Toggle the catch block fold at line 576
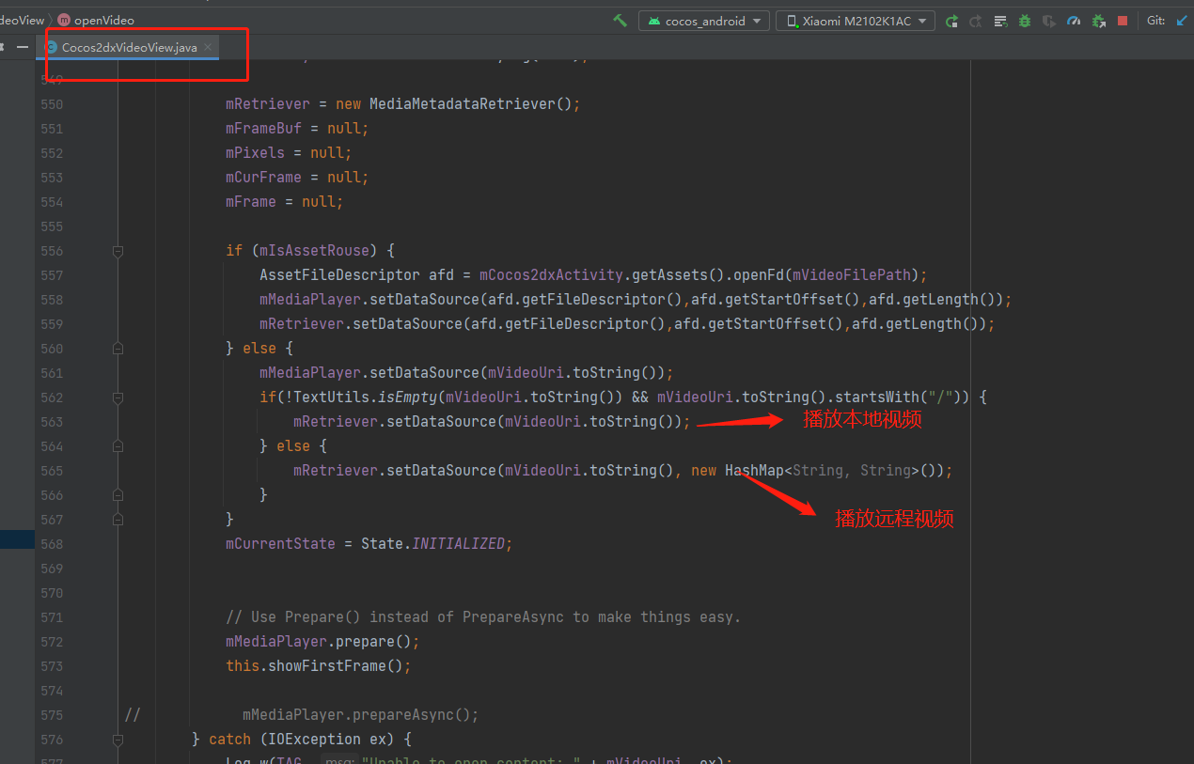The width and height of the screenshot is (1194, 764). pyautogui.click(x=118, y=740)
